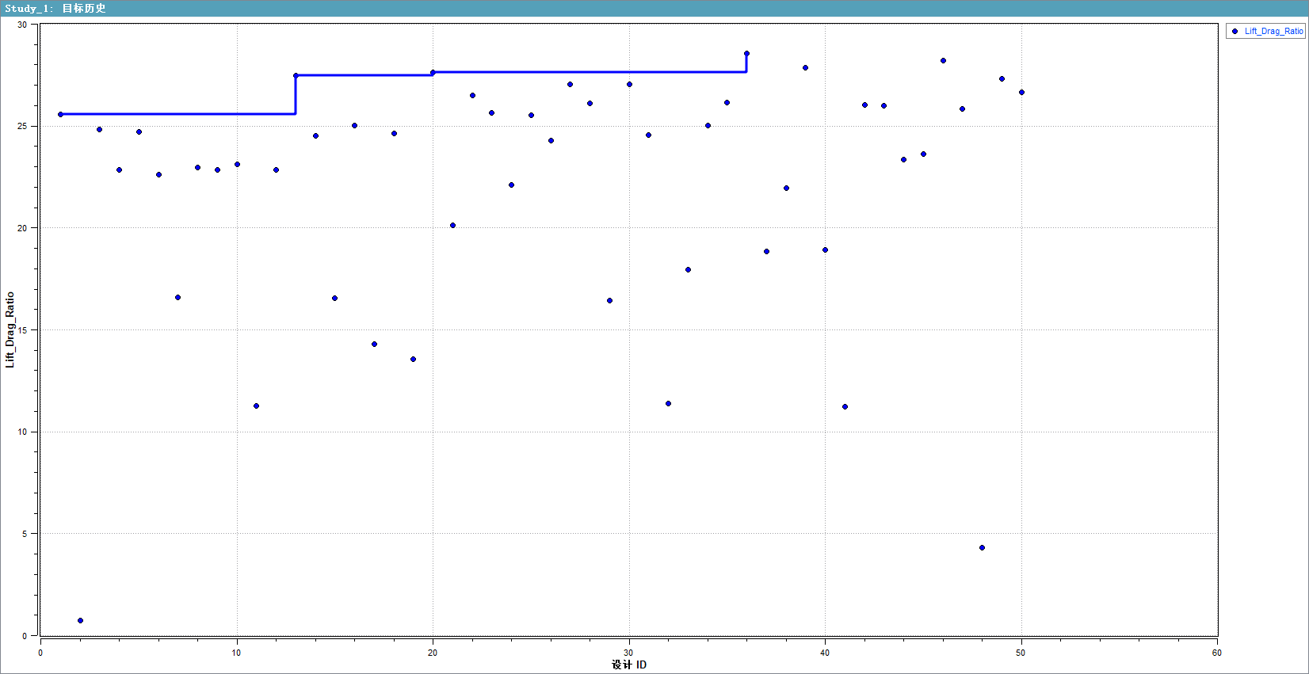This screenshot has width=1309, height=674.
Task: Click the last data point at design 50
Action: tap(1021, 92)
